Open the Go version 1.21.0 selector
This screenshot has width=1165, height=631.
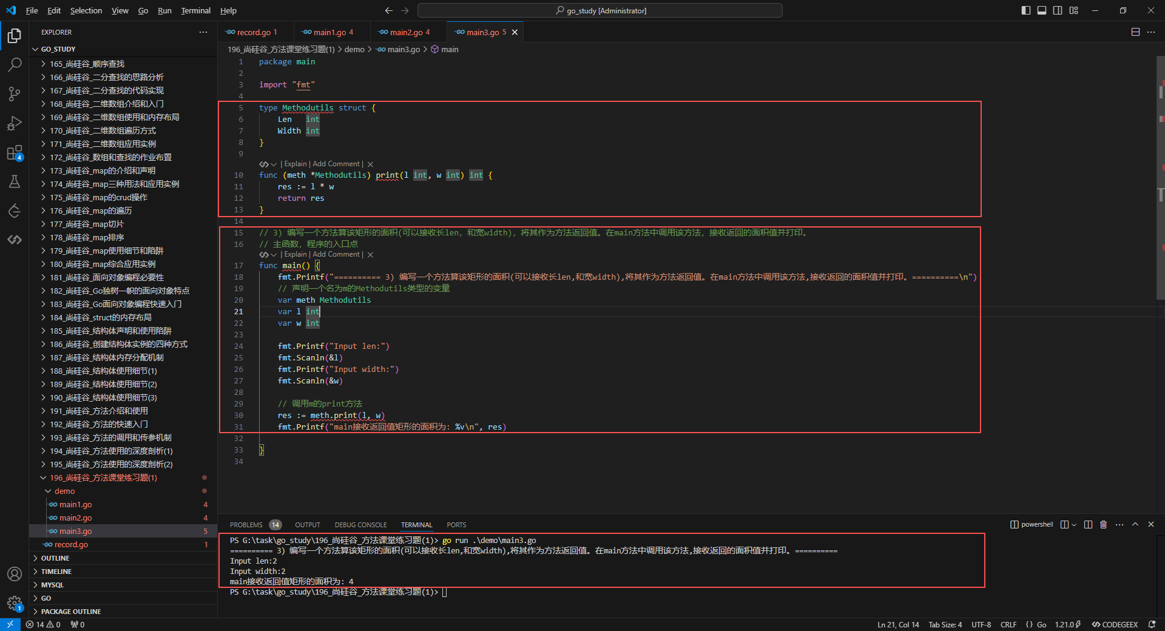tap(1067, 624)
